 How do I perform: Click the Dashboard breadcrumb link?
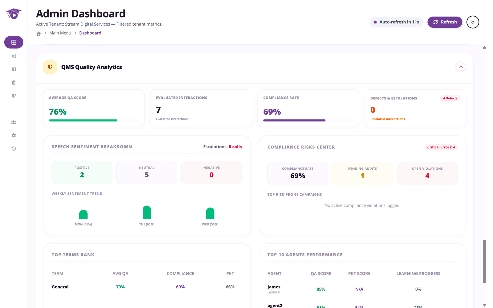[x=90, y=33]
